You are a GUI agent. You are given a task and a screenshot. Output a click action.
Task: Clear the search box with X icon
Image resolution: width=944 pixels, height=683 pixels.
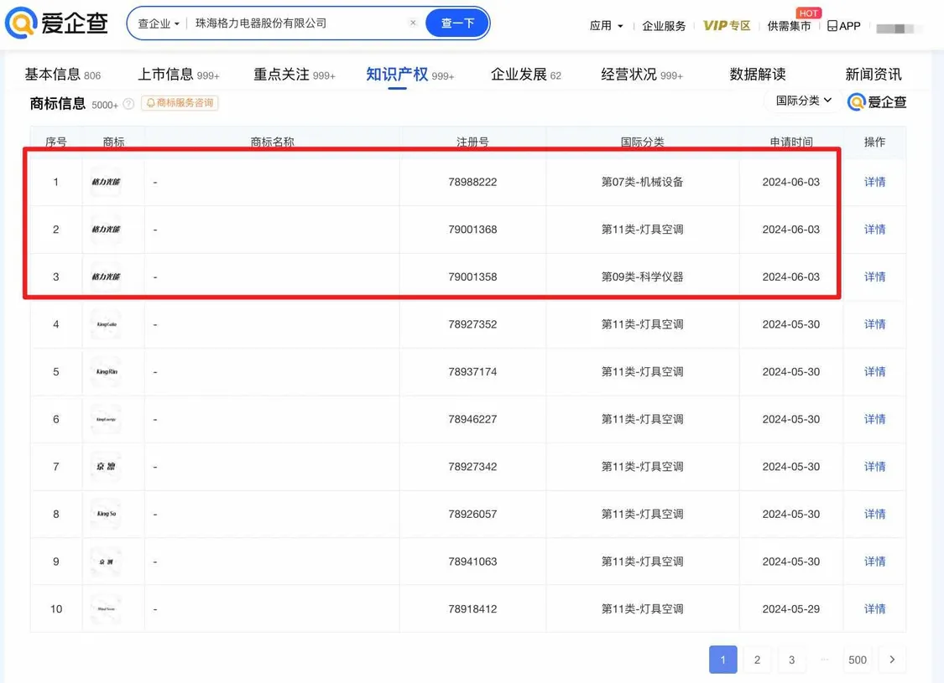pyautogui.click(x=413, y=23)
